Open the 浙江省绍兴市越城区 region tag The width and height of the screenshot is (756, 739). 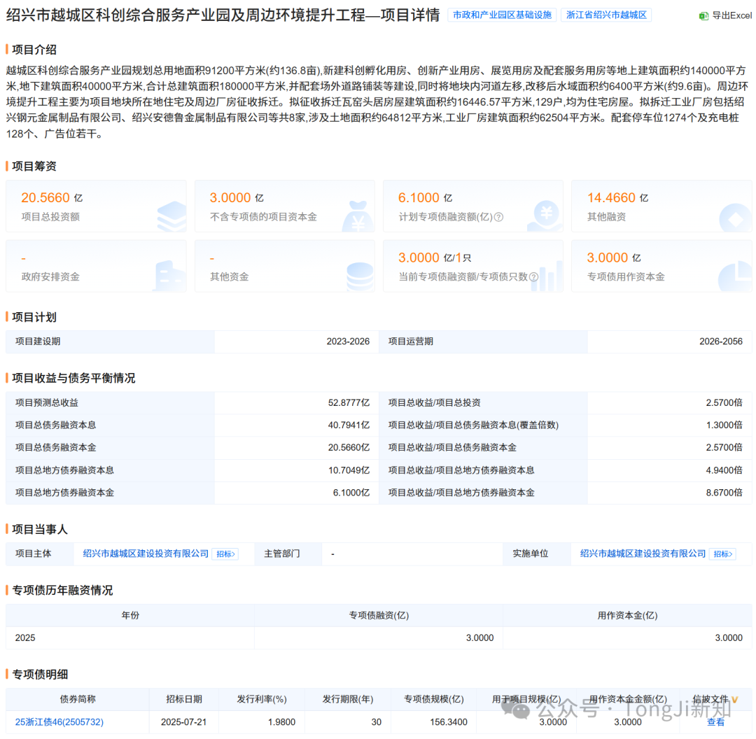click(606, 15)
